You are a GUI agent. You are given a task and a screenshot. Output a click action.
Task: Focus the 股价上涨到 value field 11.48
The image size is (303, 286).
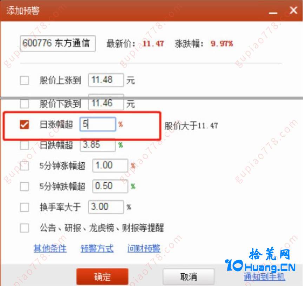106,80
